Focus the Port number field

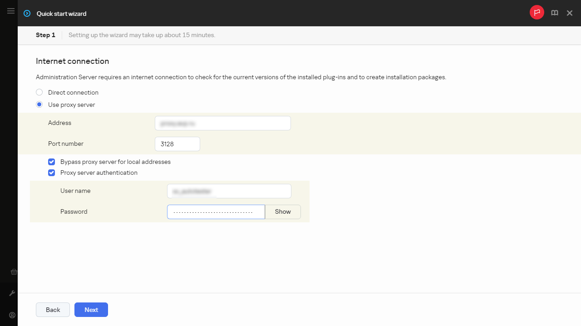(x=177, y=144)
